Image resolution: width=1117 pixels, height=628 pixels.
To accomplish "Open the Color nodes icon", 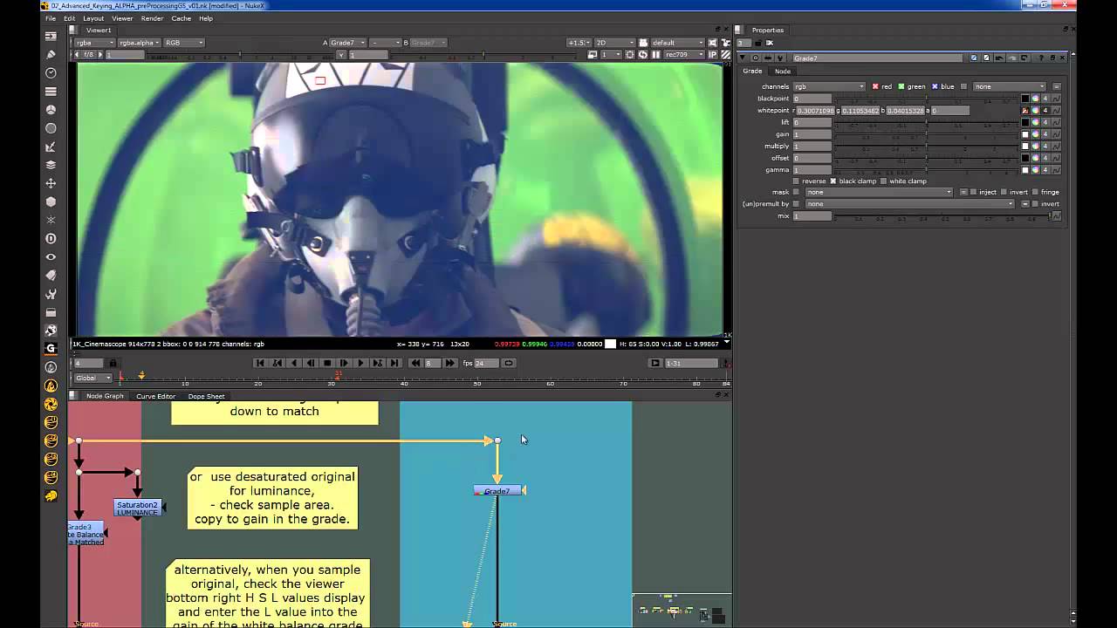I will click(51, 110).
